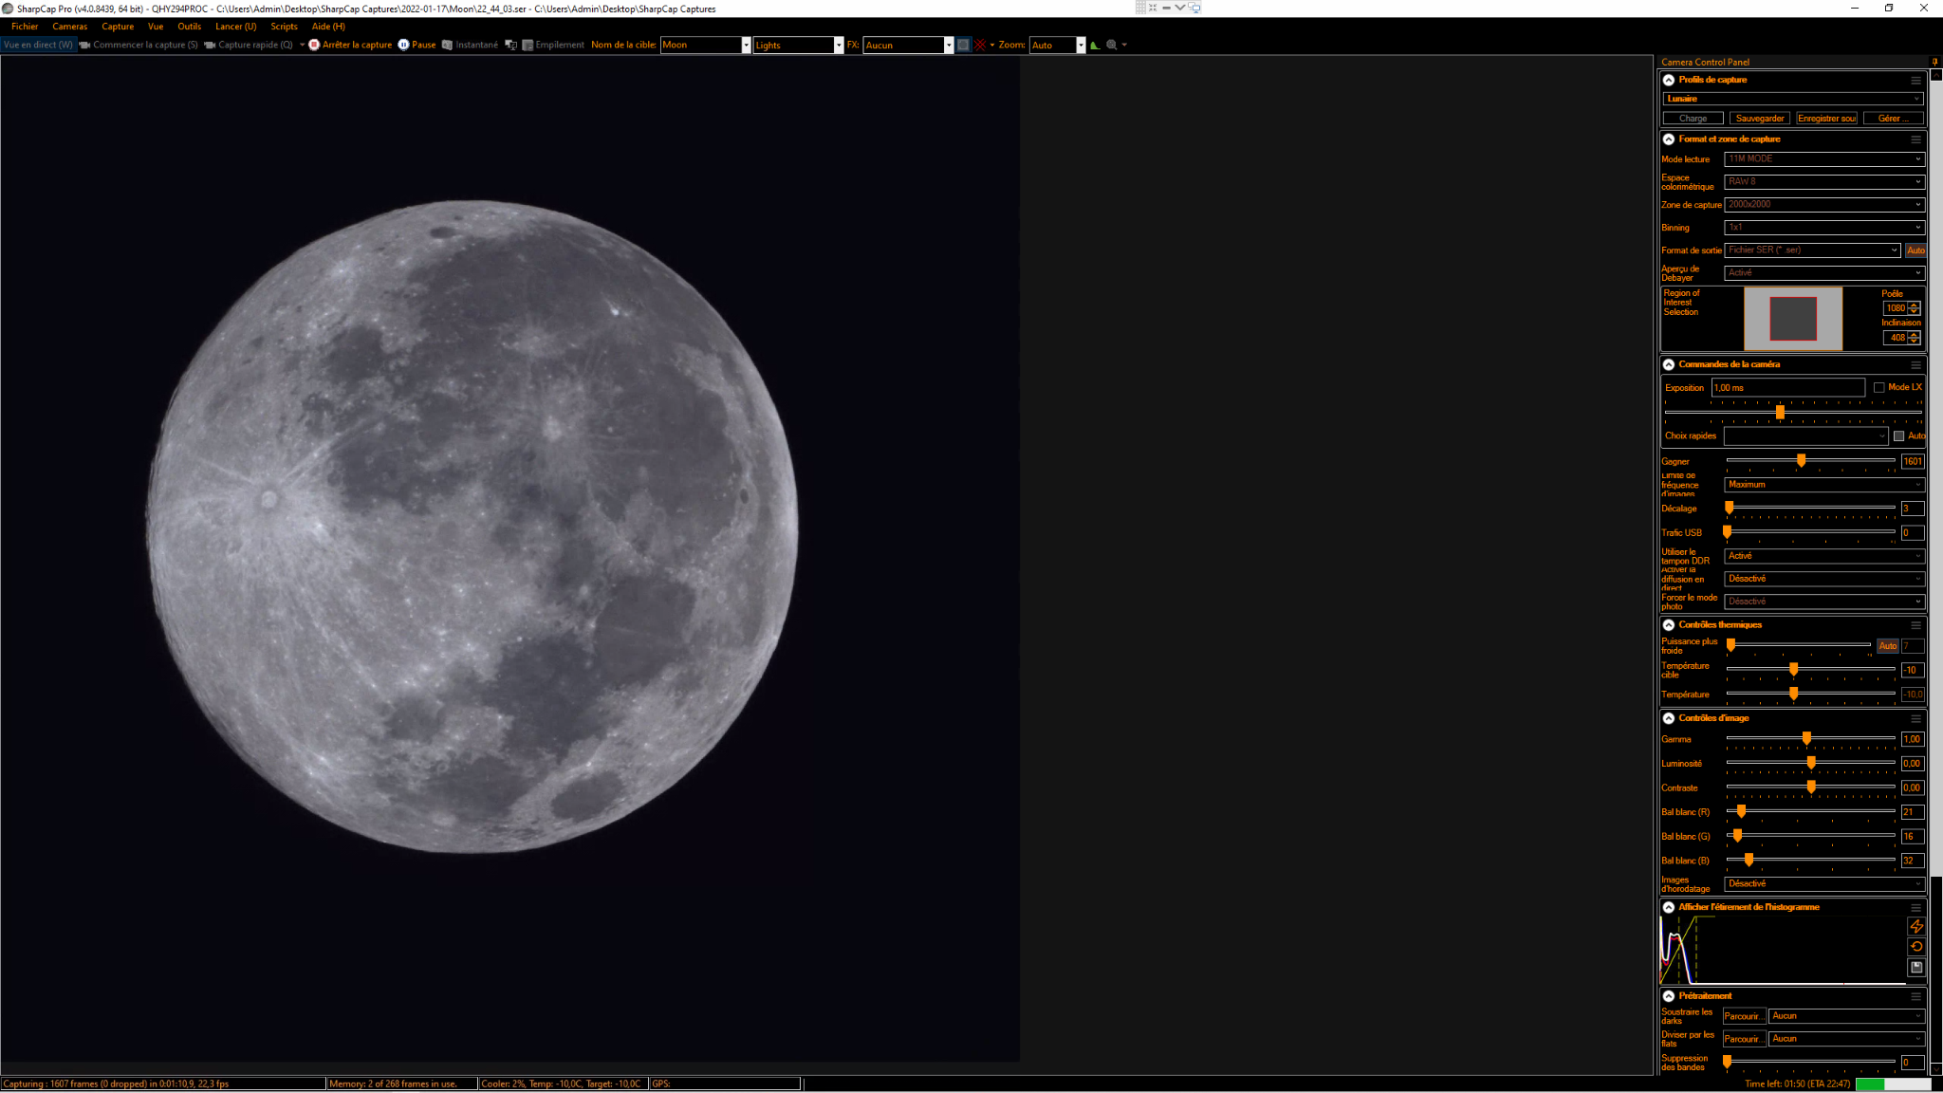Screen dimensions: 1943x1093
Task: Open the Aide menu
Action: coord(328,27)
